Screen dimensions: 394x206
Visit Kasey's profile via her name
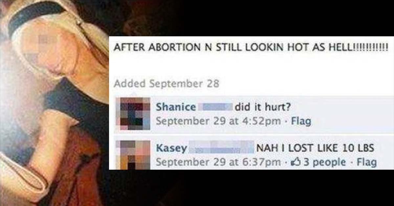pyautogui.click(x=172, y=148)
